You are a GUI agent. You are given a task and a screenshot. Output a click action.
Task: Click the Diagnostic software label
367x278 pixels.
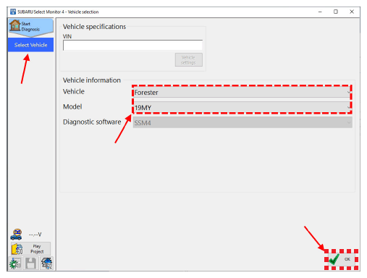92,122
